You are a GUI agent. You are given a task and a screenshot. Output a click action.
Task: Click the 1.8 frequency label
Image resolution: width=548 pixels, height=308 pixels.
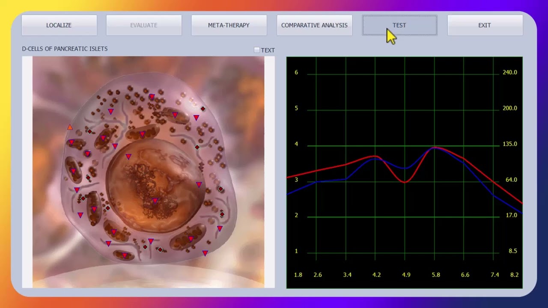[298, 275]
